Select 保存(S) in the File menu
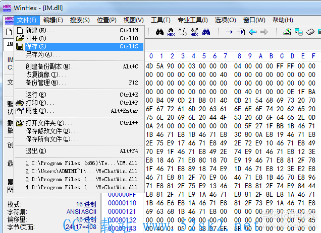 click(79, 47)
